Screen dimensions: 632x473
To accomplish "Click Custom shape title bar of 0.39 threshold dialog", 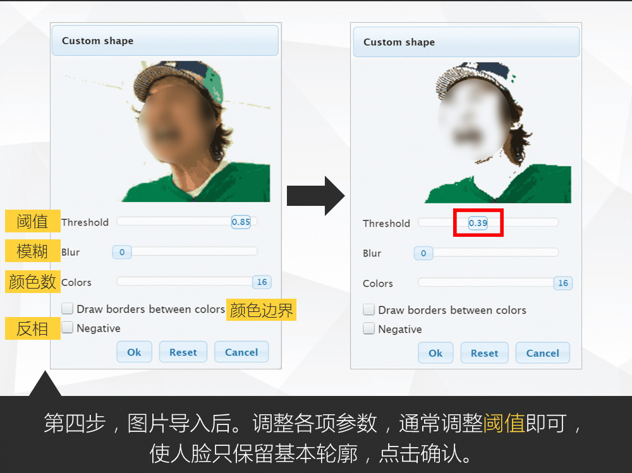I will click(466, 42).
